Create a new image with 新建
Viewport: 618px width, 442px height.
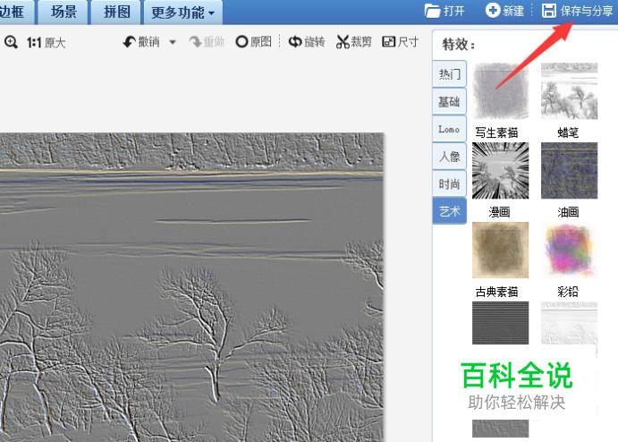[505, 11]
